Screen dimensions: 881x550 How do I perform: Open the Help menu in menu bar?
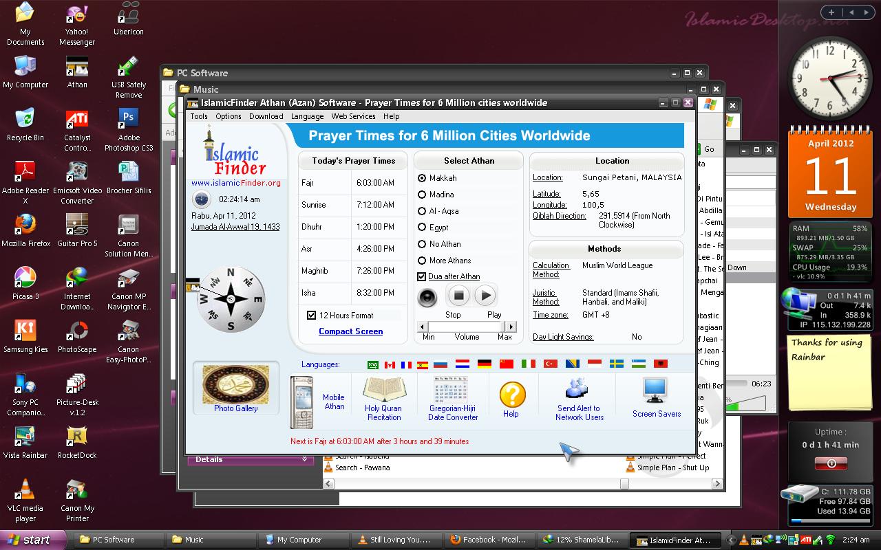pos(392,116)
